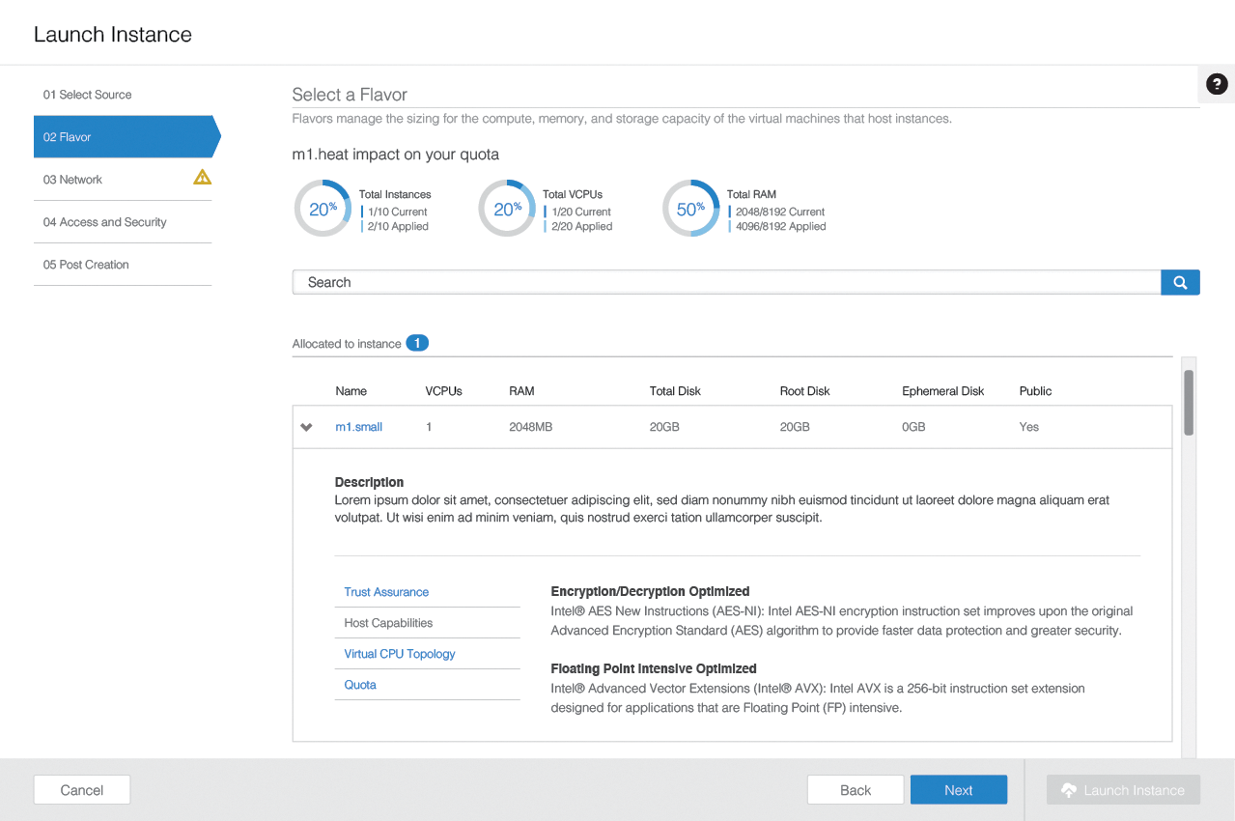Click the warning icon beside 03 Network

click(x=202, y=177)
